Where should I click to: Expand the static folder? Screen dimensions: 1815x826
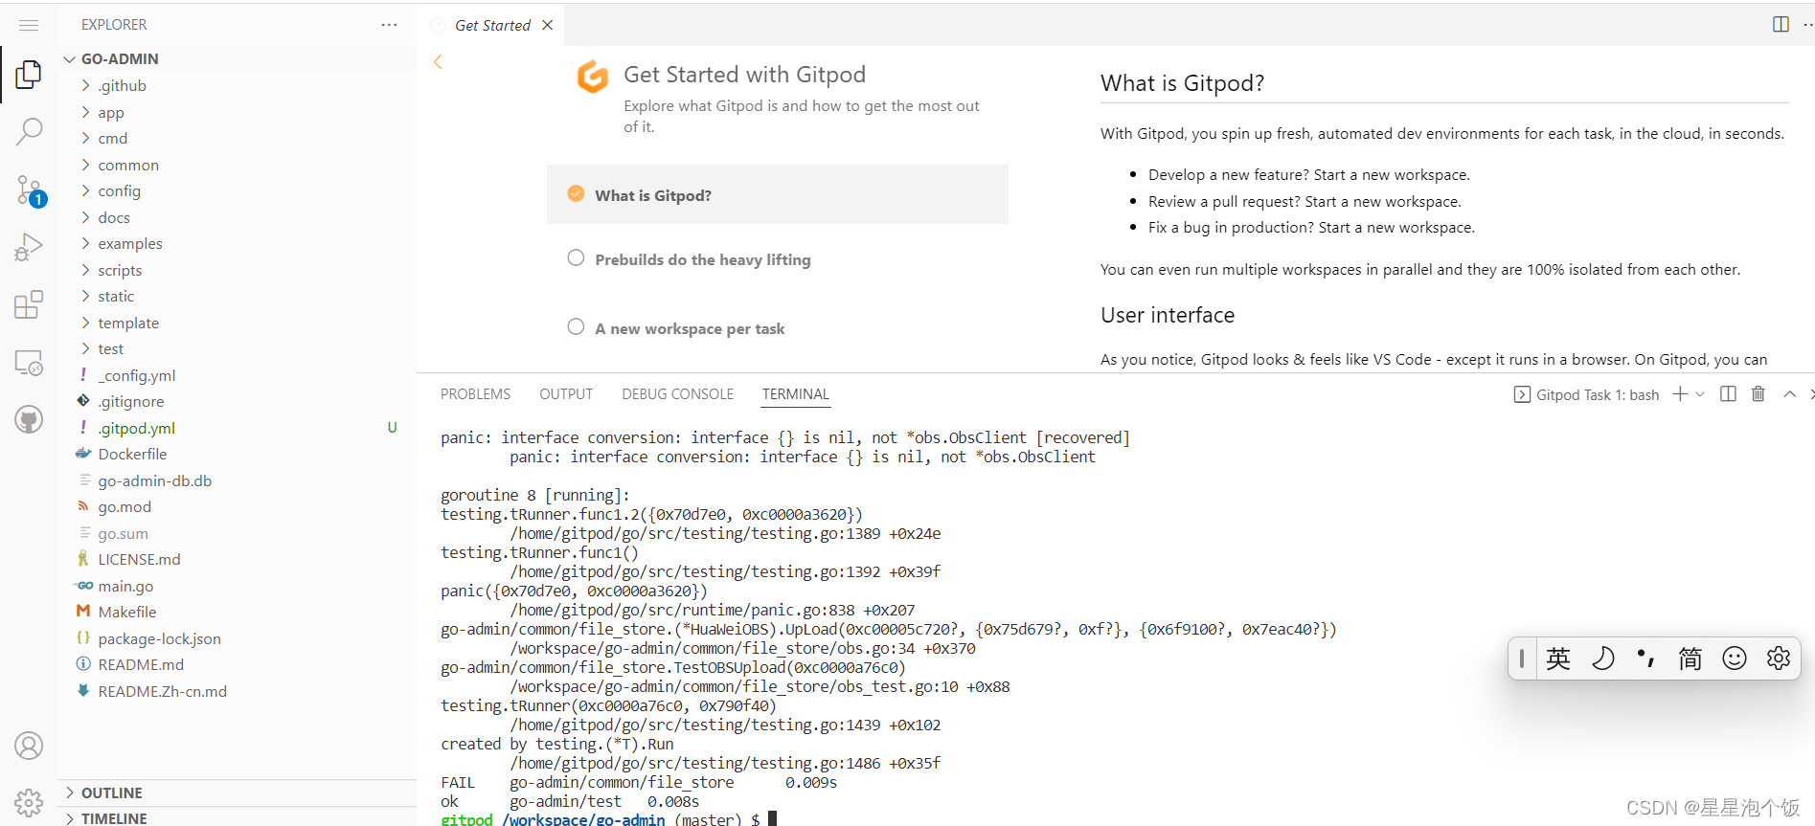(237, 296)
